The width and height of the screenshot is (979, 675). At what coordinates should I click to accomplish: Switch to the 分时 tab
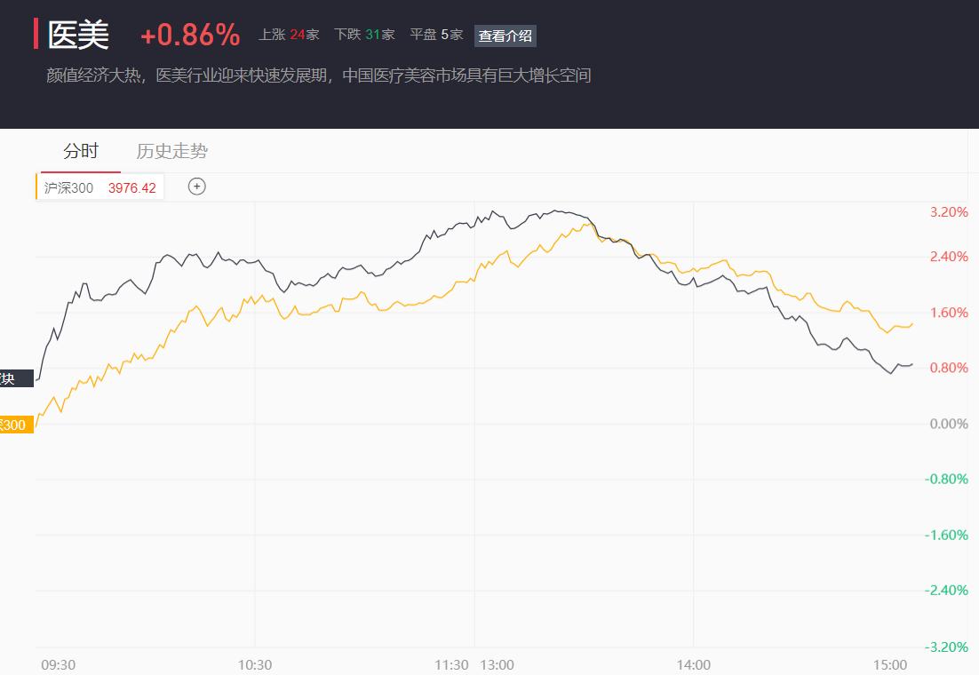tap(80, 151)
